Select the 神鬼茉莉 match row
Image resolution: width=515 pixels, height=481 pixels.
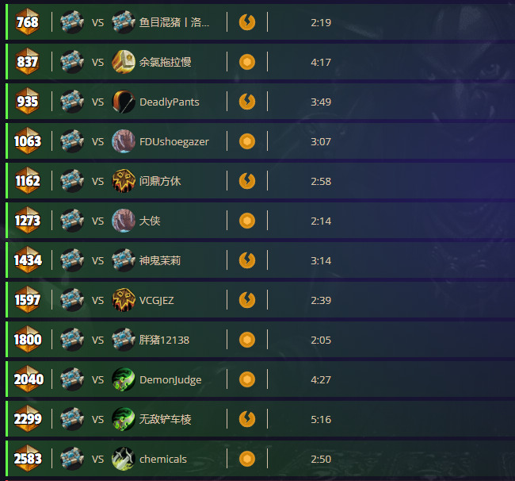[260, 260]
